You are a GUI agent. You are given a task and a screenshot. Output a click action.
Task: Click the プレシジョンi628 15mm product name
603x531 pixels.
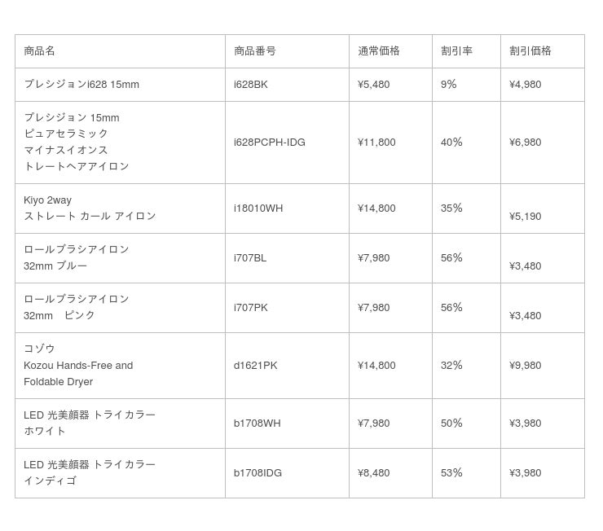pos(81,85)
